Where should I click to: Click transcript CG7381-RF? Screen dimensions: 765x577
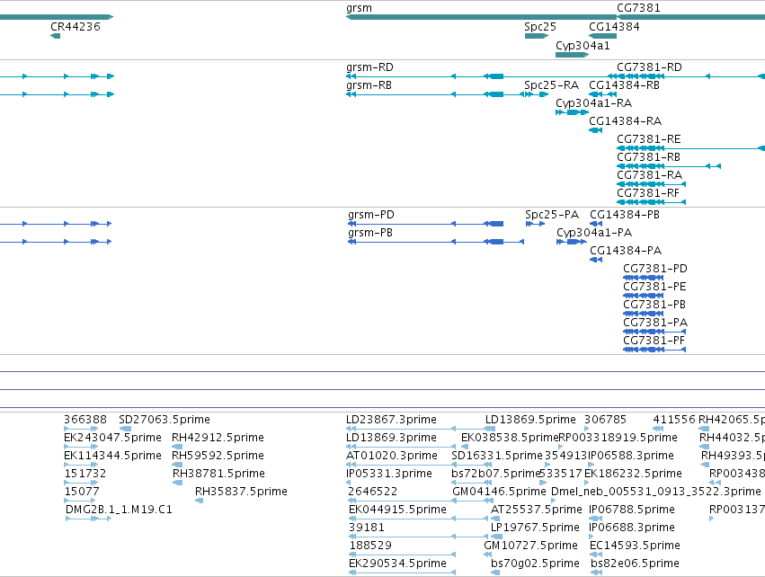pyautogui.click(x=648, y=193)
